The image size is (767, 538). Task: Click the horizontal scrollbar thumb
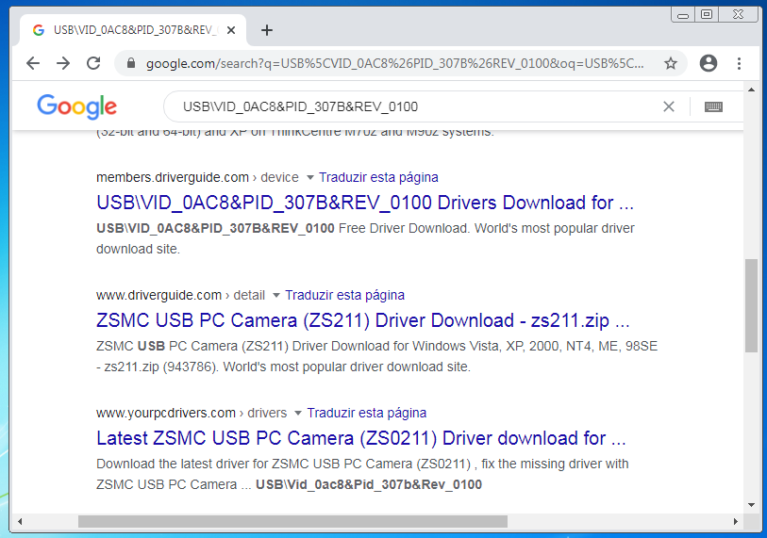click(x=292, y=521)
